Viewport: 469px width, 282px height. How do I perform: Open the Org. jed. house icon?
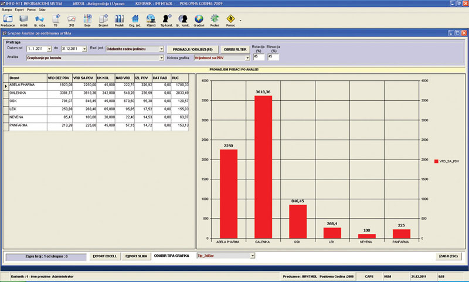pyautogui.click(x=135, y=21)
